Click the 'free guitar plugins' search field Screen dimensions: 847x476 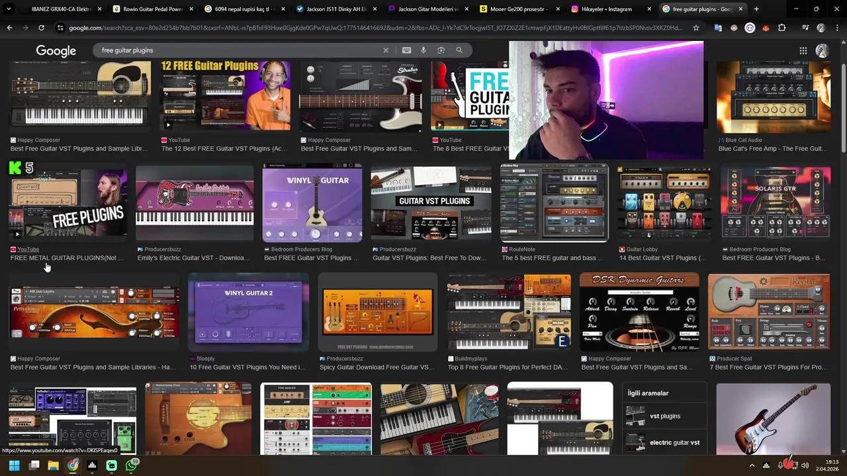(x=238, y=50)
